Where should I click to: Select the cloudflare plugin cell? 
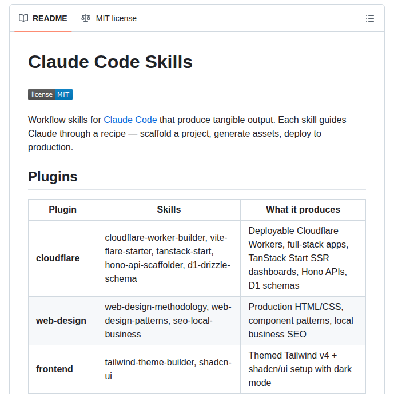coord(62,258)
